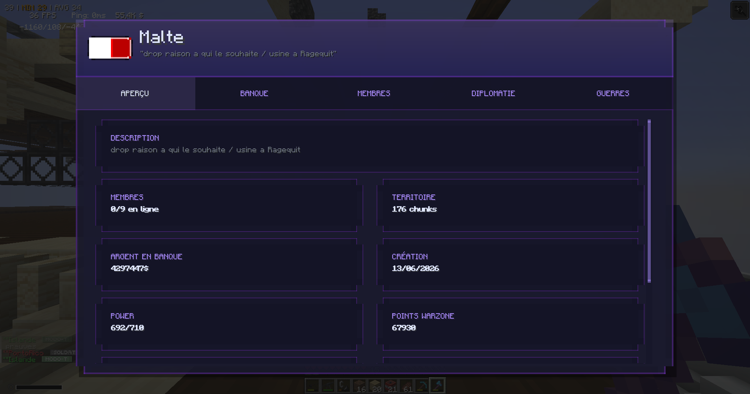Viewport: 750px width, 394px height.
Task: Click the top-right corner minimap icon
Action: click(739, 10)
